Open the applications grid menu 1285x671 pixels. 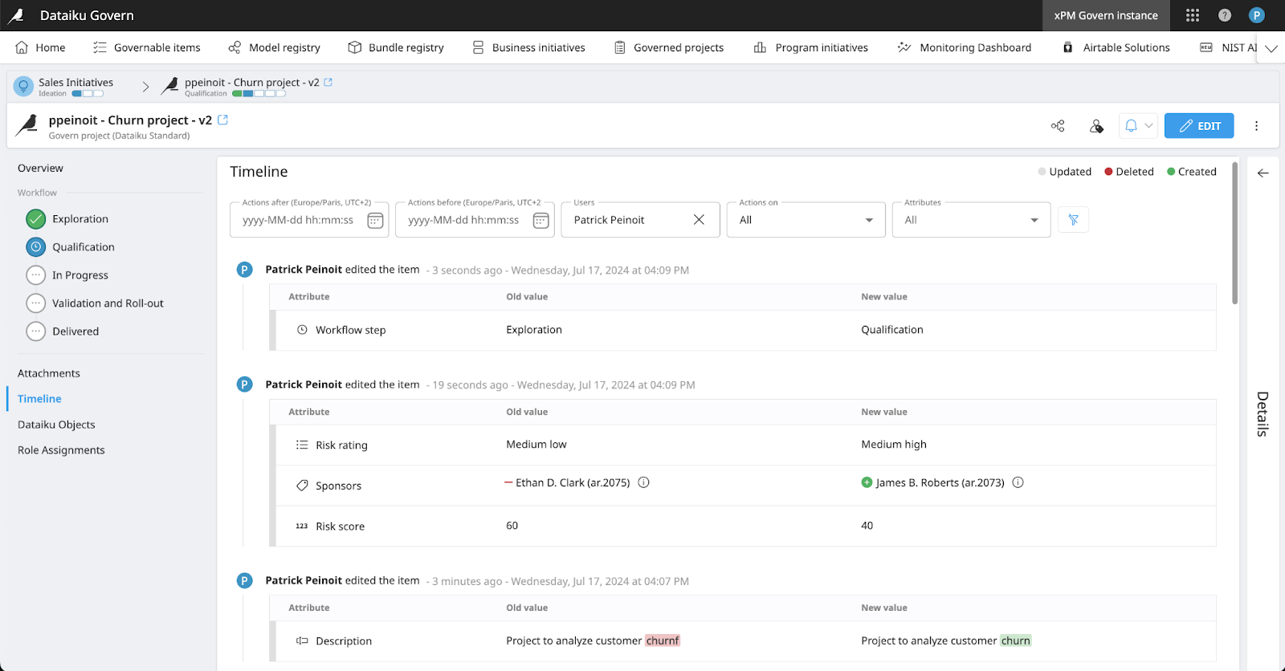tap(1193, 15)
